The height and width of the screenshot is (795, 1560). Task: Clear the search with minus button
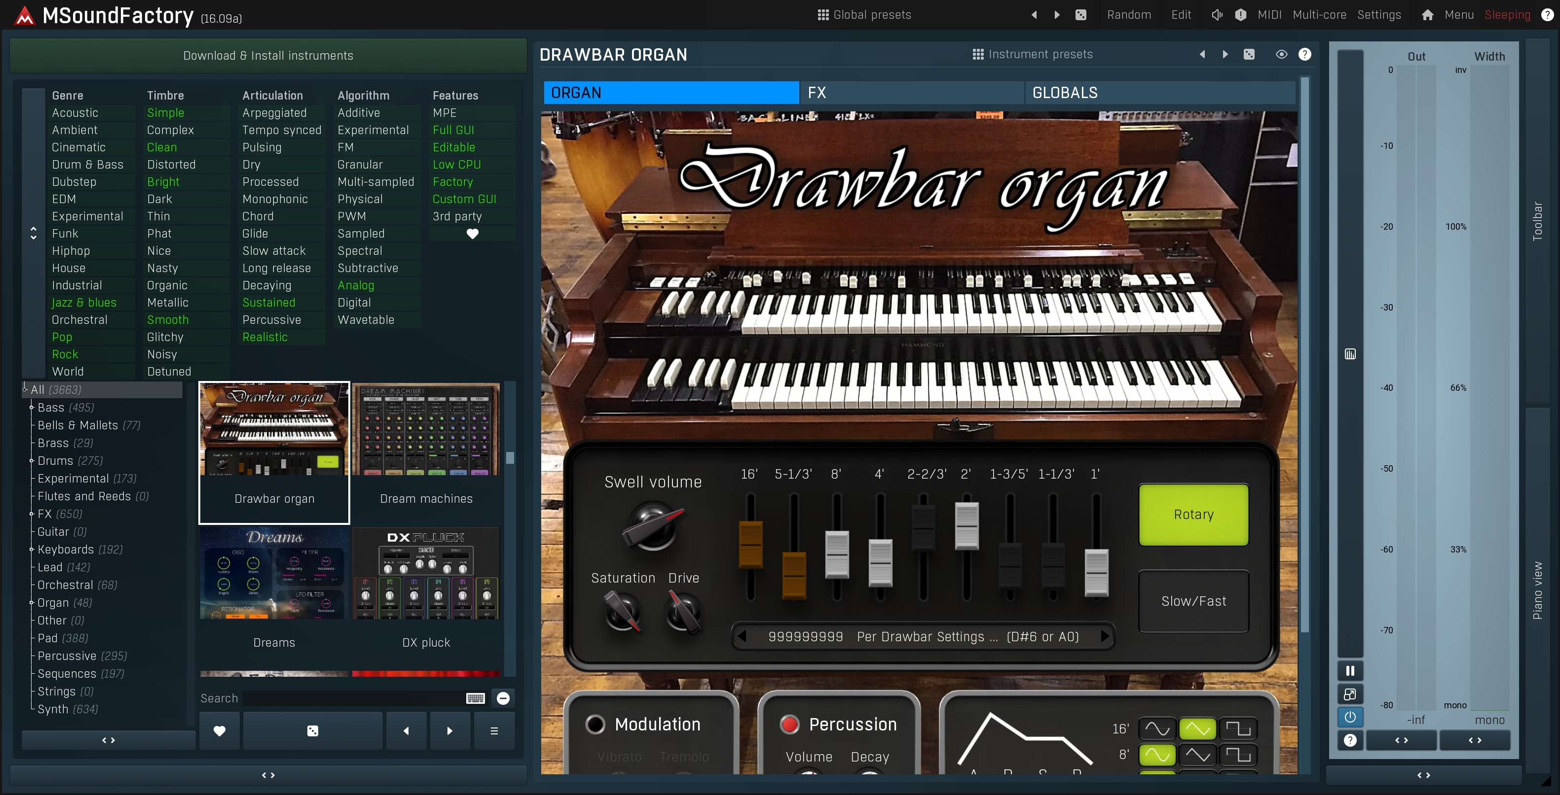click(503, 698)
